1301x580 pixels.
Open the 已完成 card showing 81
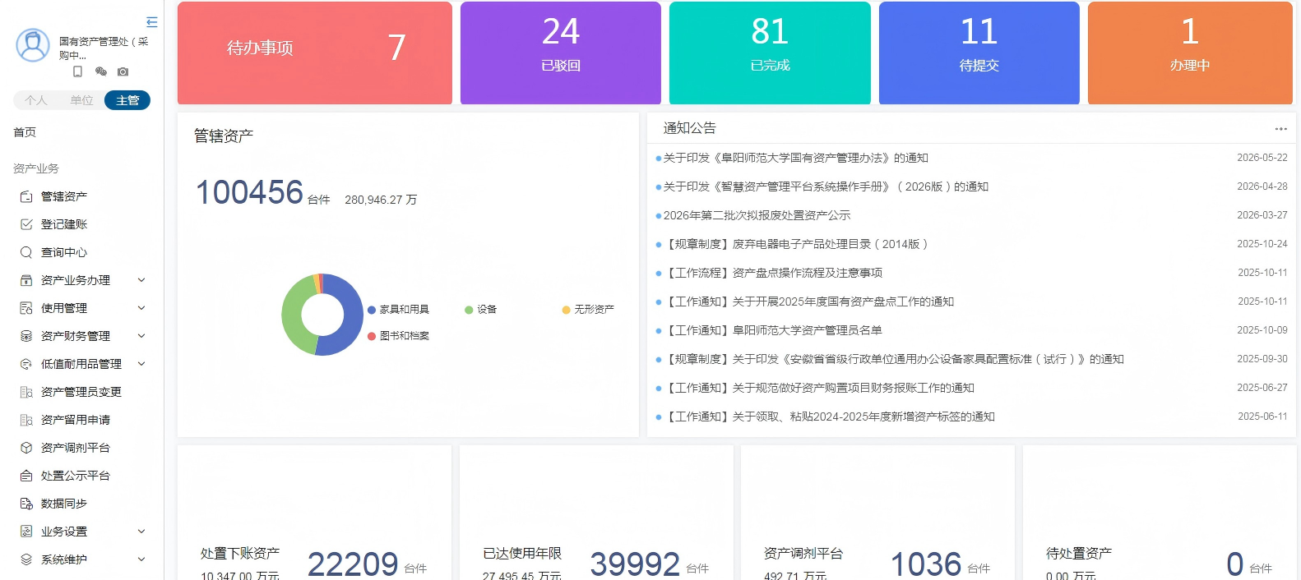(770, 53)
